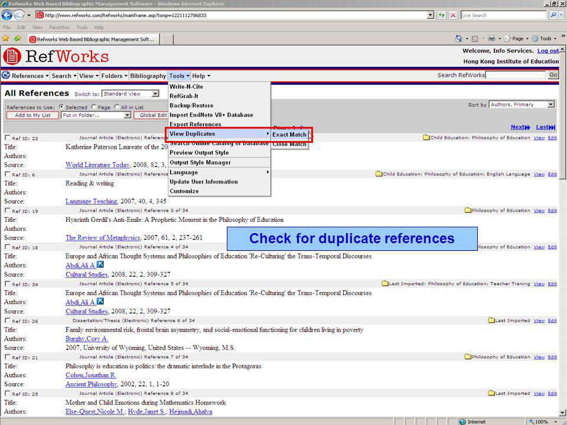Viewport: 567px width, 425px height.
Task: Tick the checkbox for Ref ID 6
Action: pos(7,174)
